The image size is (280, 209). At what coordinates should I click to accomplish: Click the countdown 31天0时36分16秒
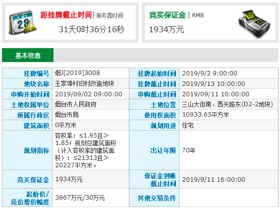click(92, 29)
